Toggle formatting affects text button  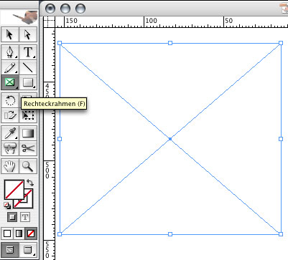tap(25, 217)
